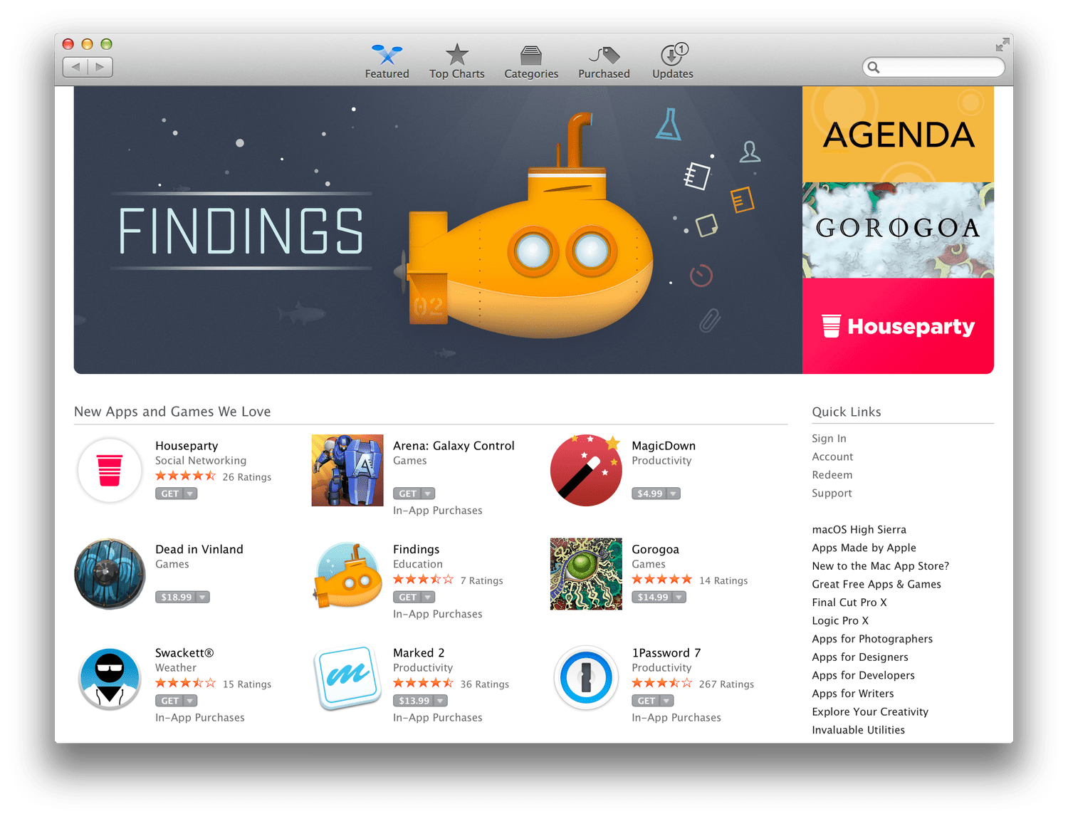Open the Findings submarine app icon
Image resolution: width=1068 pixels, height=819 pixels.
point(348,574)
